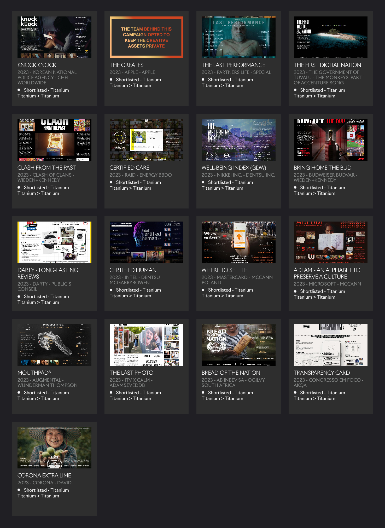Click the KNOCK KNOCK title link
The height and width of the screenshot is (528, 385).
click(x=37, y=65)
